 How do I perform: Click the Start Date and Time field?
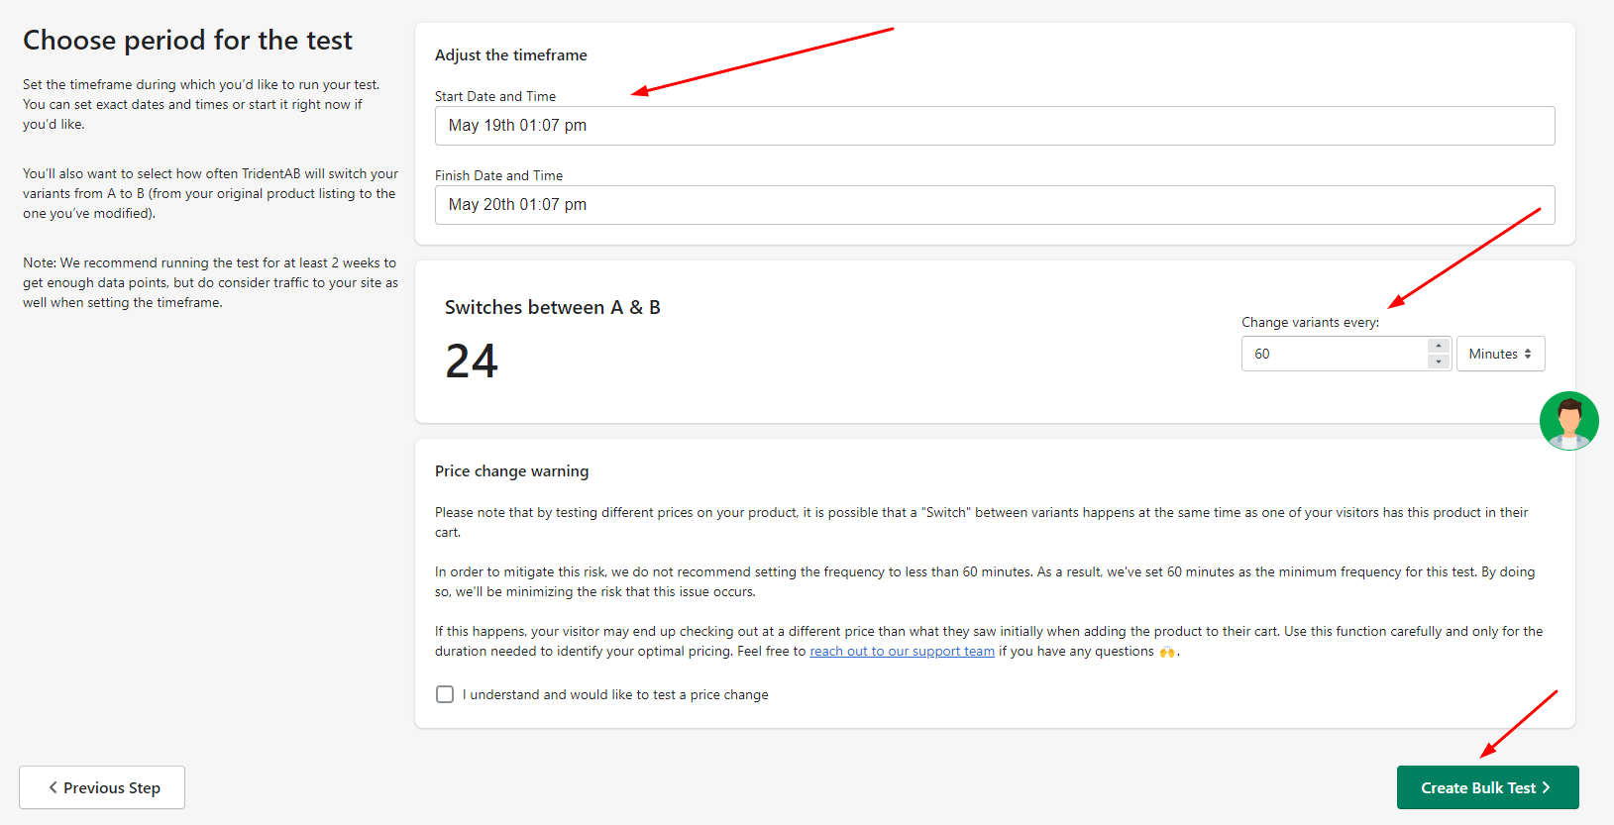994,126
